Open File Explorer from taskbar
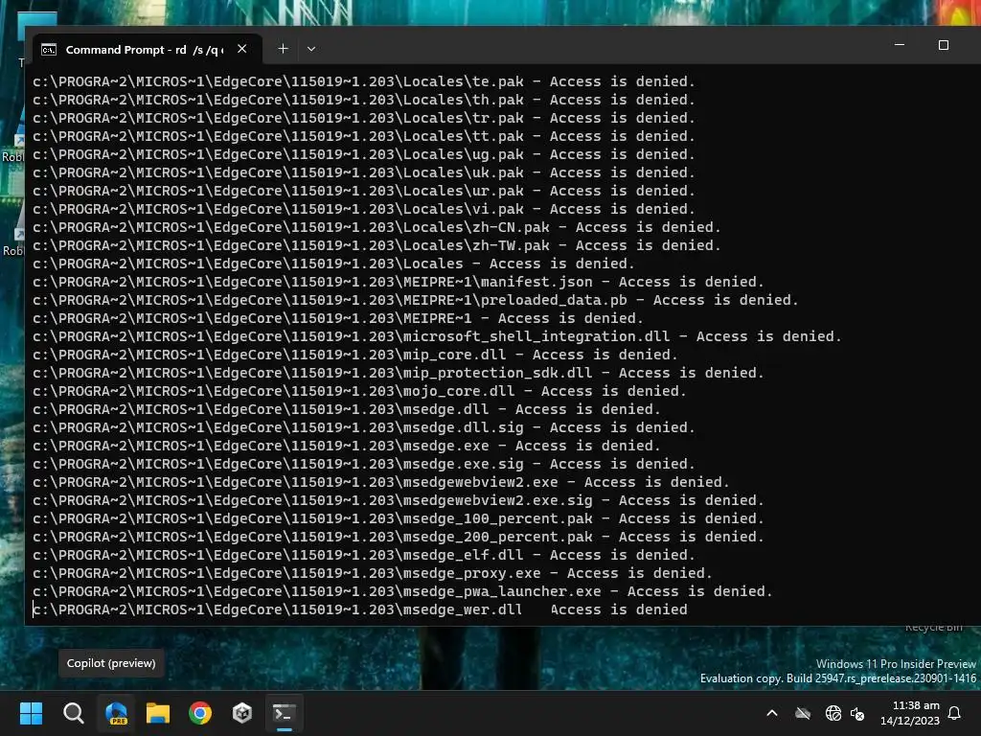This screenshot has height=736, width=981. click(x=158, y=713)
